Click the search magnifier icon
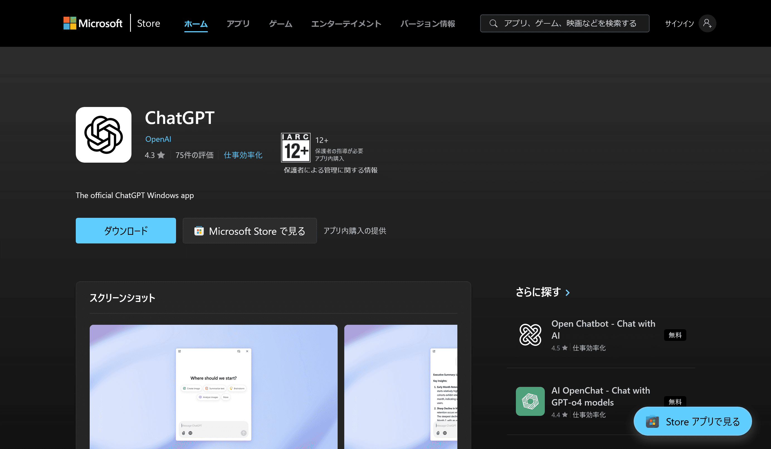The image size is (771, 449). (493, 23)
